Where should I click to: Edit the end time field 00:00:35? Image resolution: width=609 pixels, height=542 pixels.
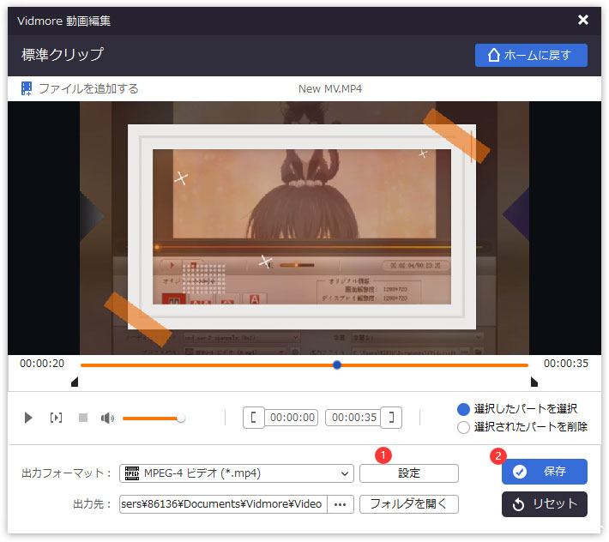pyautogui.click(x=353, y=418)
